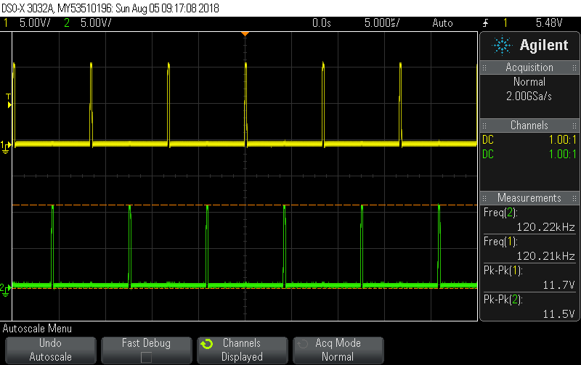
Task: Click the Freq(2) 120.22kHz measurement
Action: coord(529,220)
